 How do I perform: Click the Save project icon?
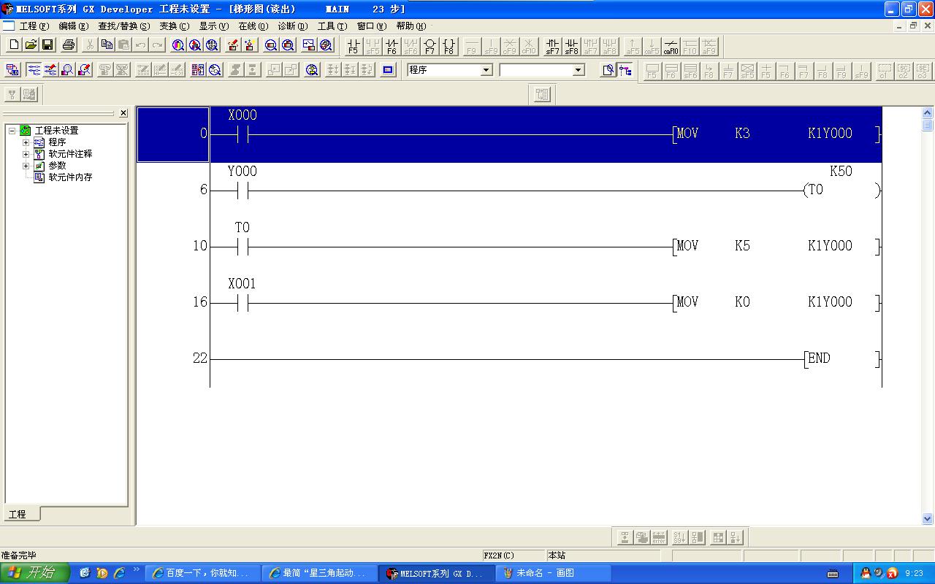[47, 45]
